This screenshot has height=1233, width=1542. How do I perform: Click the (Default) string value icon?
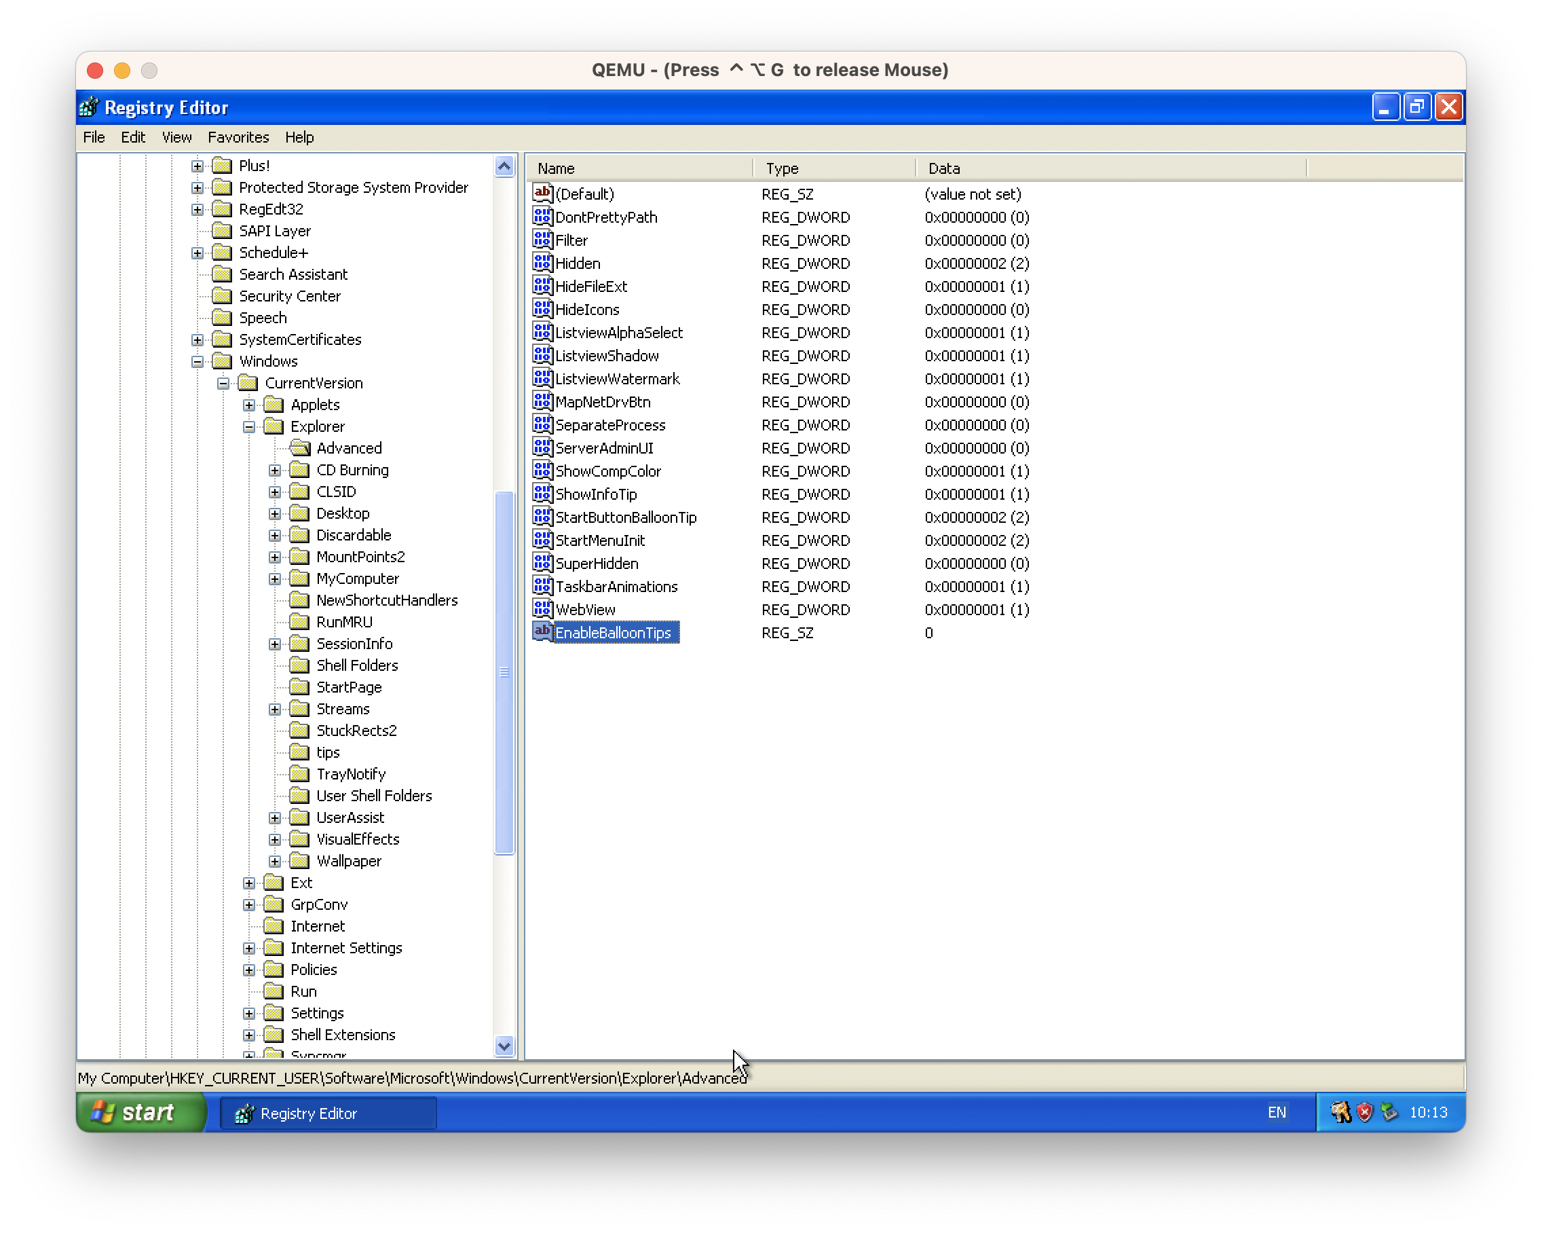542,194
